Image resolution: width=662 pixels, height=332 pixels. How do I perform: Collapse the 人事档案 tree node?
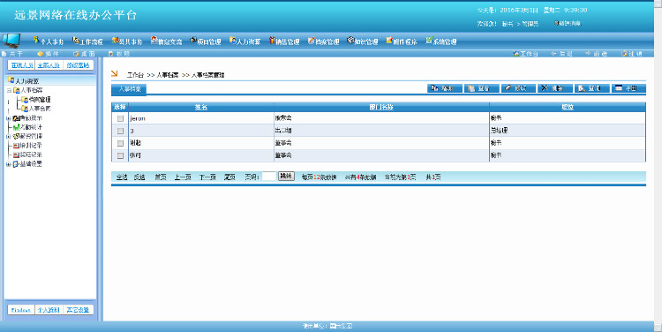[x=9, y=90]
